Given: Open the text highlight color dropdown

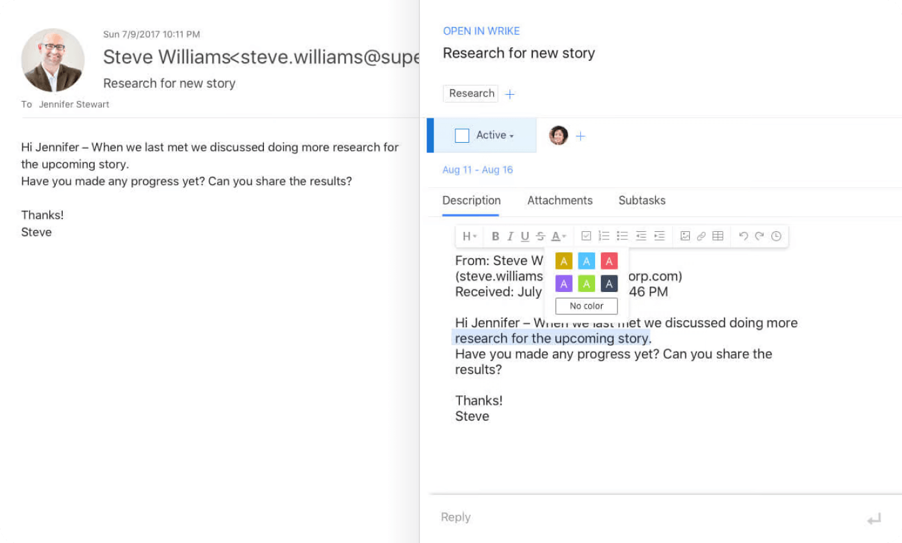Looking at the screenshot, I should pyautogui.click(x=559, y=236).
